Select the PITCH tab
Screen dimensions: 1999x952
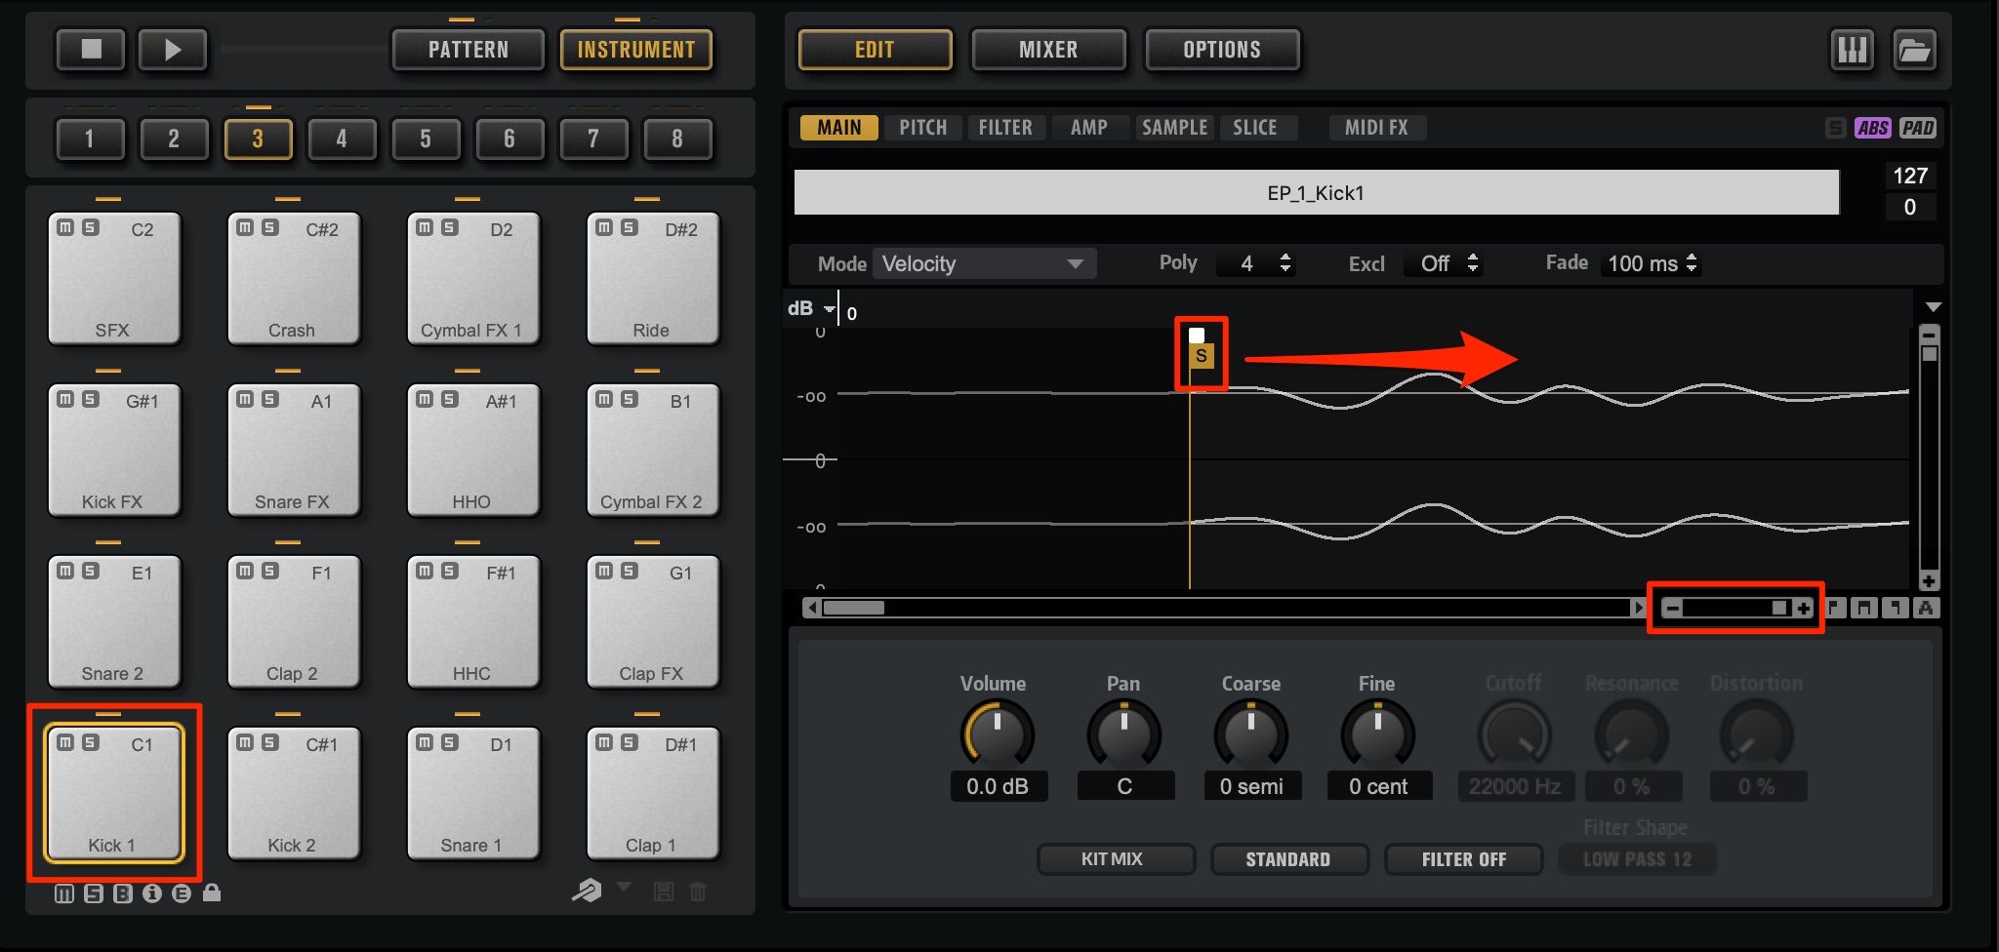point(923,128)
